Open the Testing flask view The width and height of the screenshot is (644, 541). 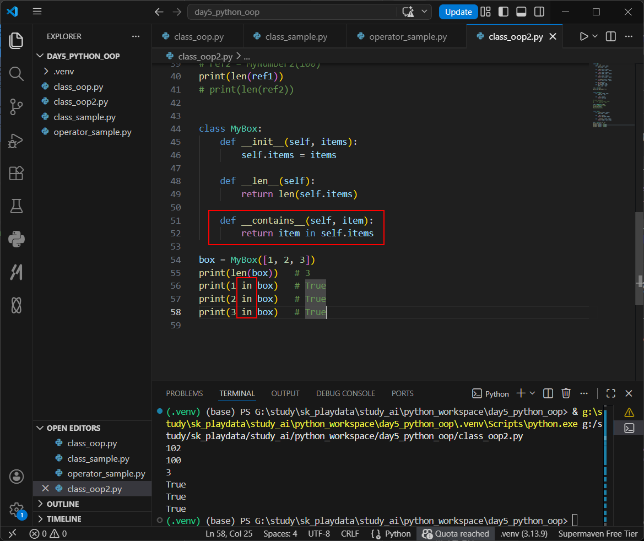[x=16, y=206]
